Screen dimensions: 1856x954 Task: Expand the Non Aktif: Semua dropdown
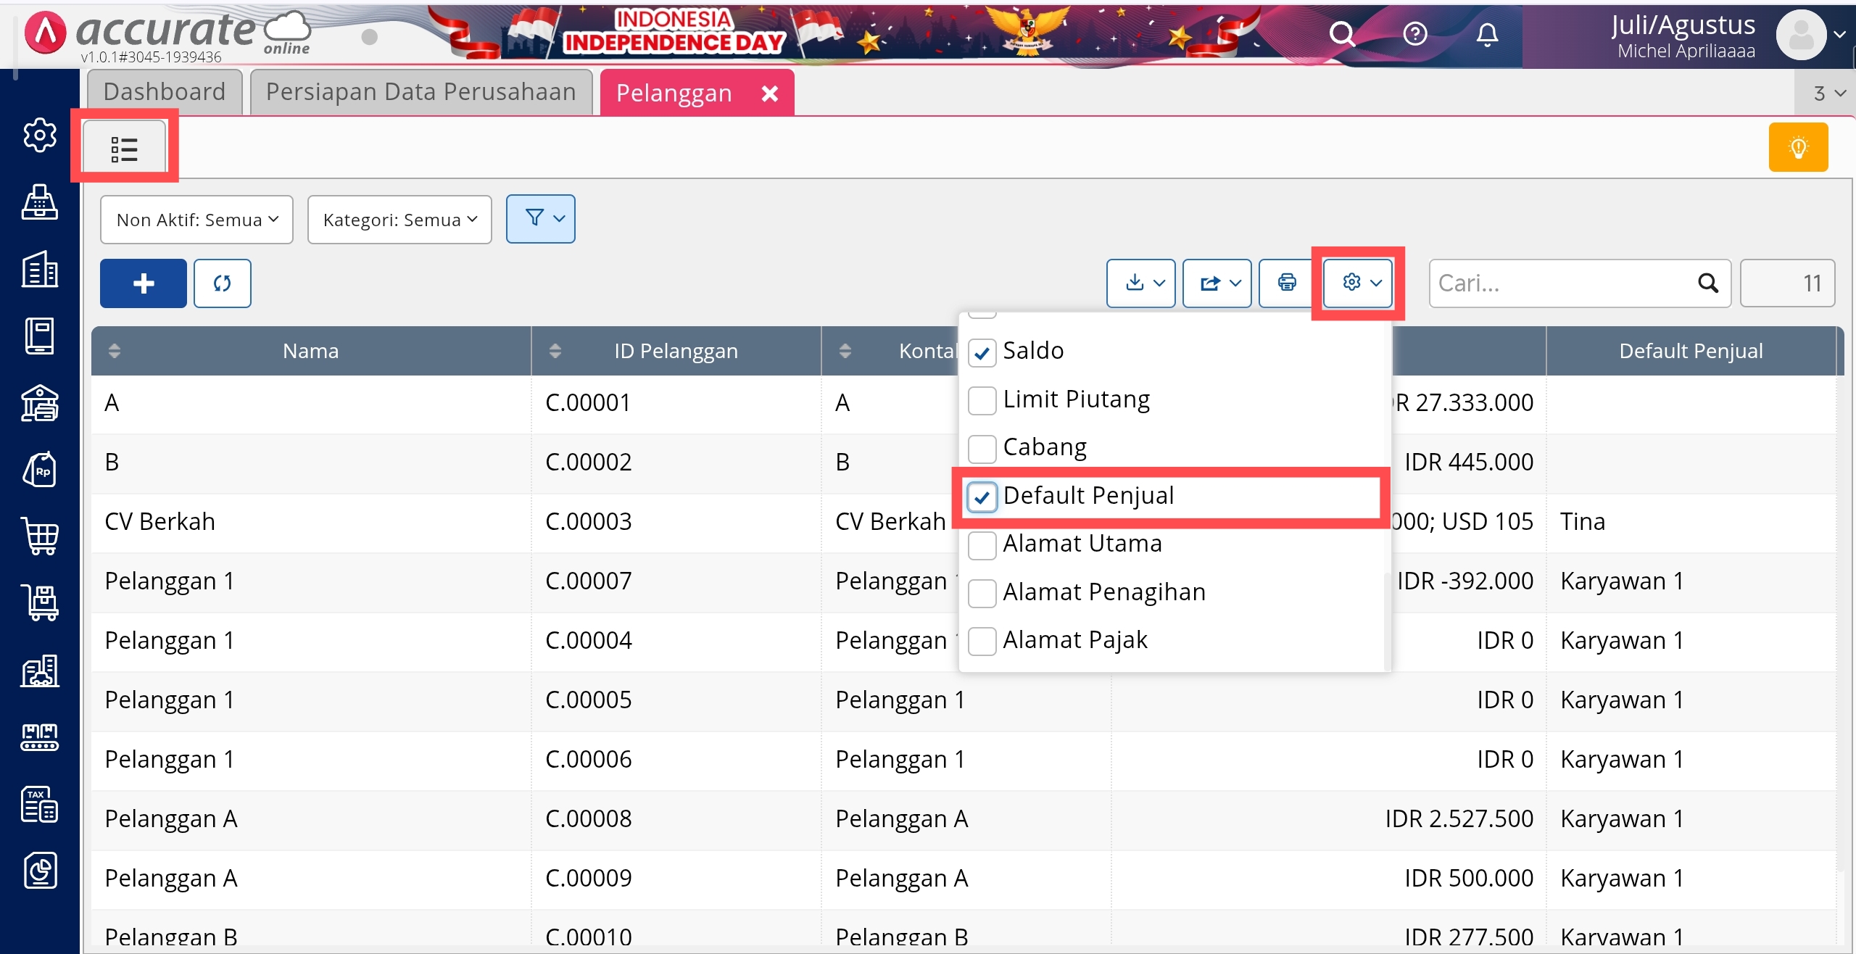click(x=196, y=220)
